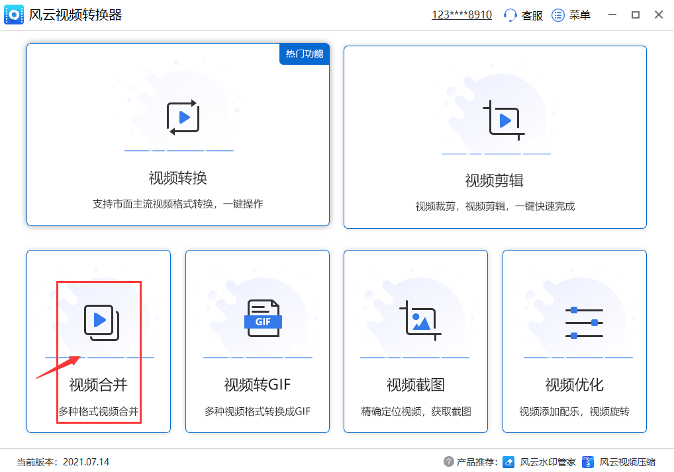This screenshot has width=674, height=472.
Task: Click the 热门功能 badge
Action: coord(305,54)
